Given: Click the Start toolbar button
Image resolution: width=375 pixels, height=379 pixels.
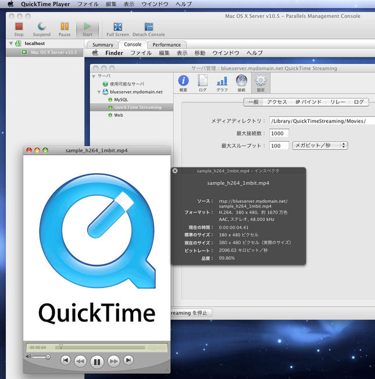Looking at the screenshot, I should [87, 29].
